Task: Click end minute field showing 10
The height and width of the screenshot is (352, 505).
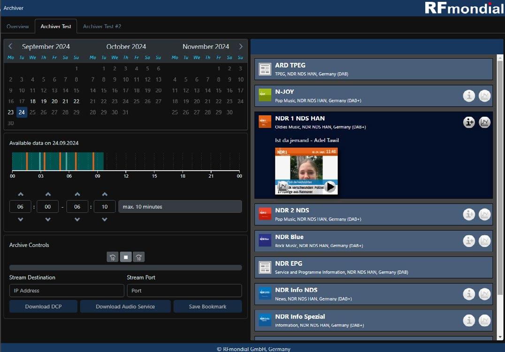Action: click(105, 207)
